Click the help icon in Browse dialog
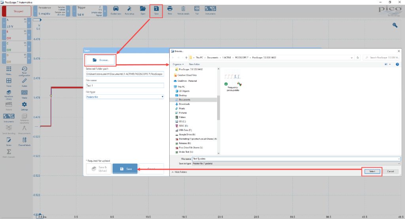Screen dimensions: 405x219 click(x=397, y=64)
